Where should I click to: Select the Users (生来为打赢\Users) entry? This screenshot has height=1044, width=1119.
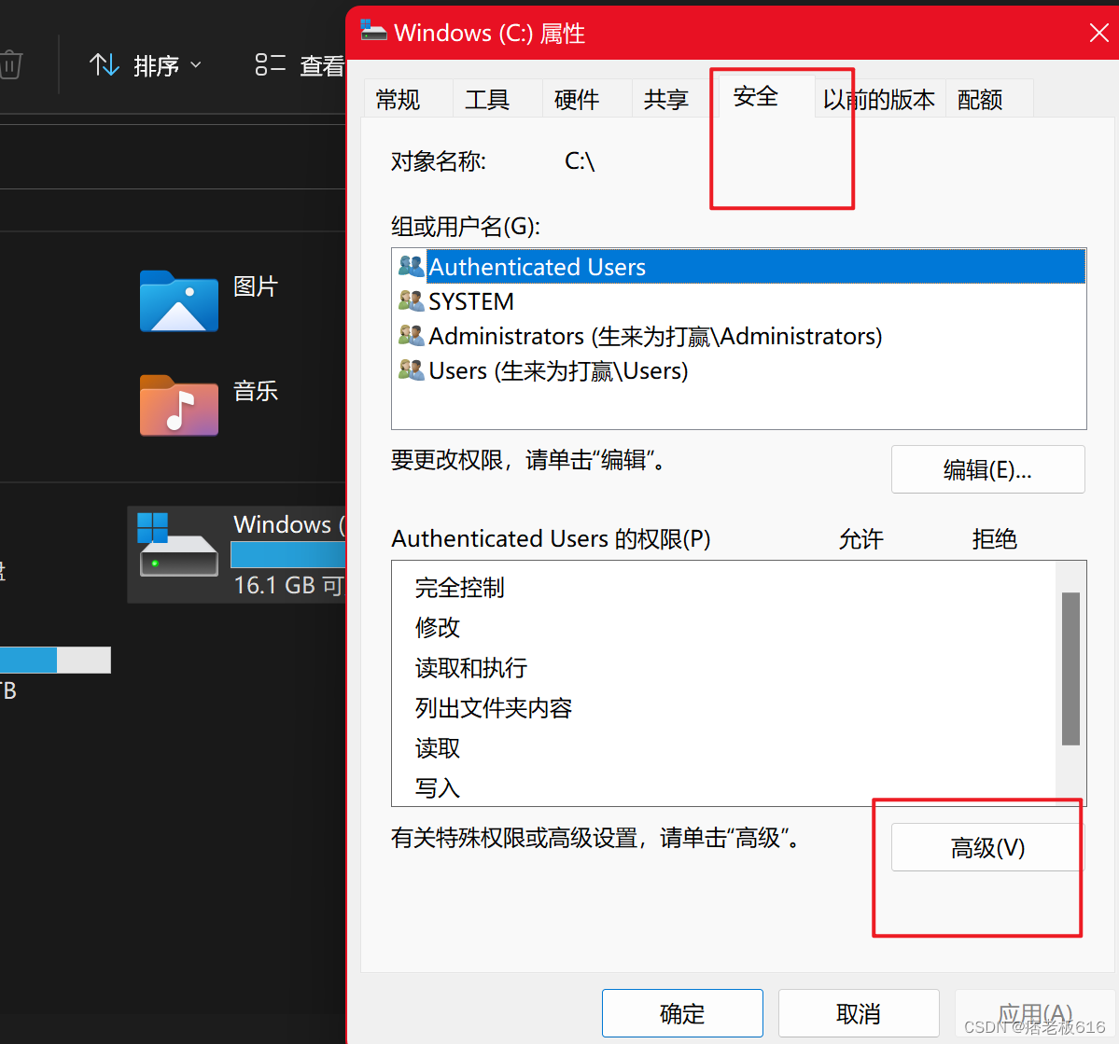click(738, 371)
